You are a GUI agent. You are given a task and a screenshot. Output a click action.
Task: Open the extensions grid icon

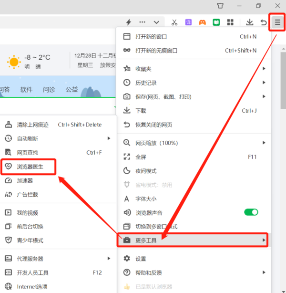[x=230, y=22]
